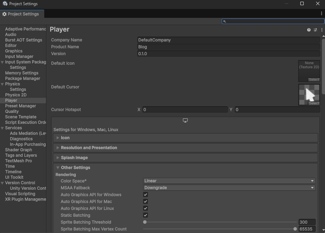Screen dimensions: 325x233
Task: Open the Player panel kebab menu
Action: (322, 30)
